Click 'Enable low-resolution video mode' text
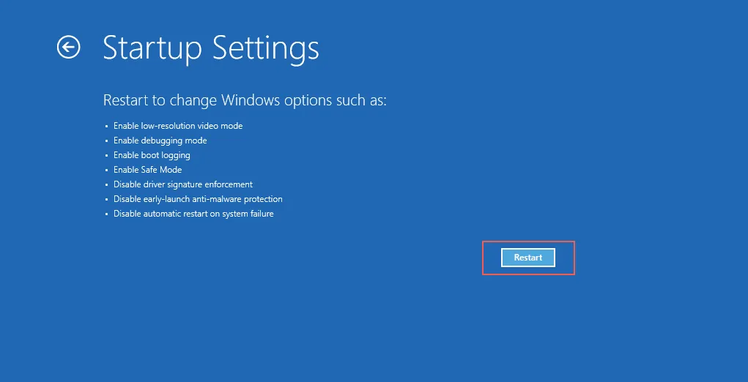Image resolution: width=748 pixels, height=382 pixels. [x=178, y=126]
